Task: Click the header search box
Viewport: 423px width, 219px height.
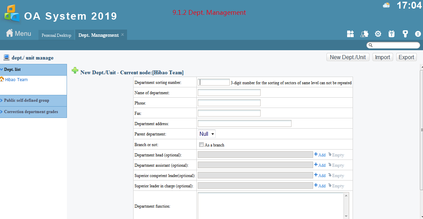Action: (393, 45)
